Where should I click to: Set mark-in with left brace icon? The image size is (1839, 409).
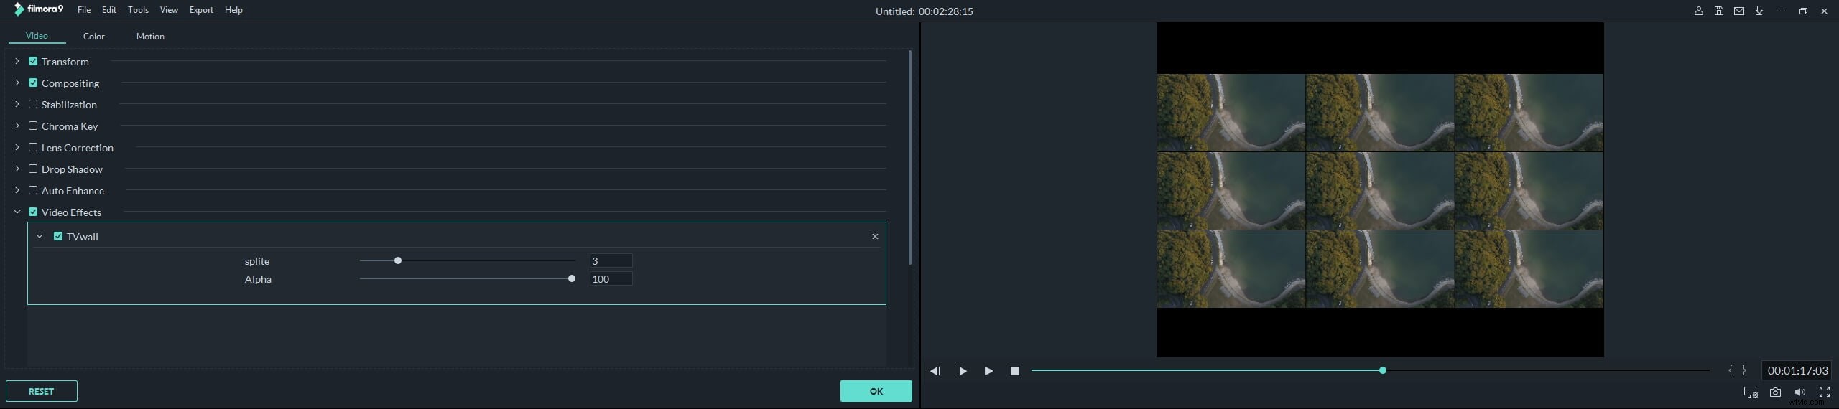(x=1730, y=370)
